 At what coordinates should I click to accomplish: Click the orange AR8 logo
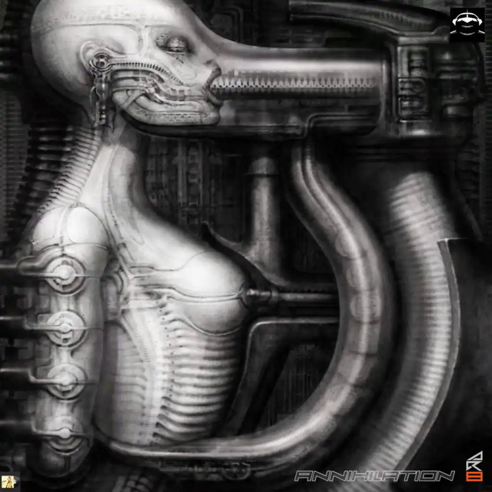click(474, 466)
